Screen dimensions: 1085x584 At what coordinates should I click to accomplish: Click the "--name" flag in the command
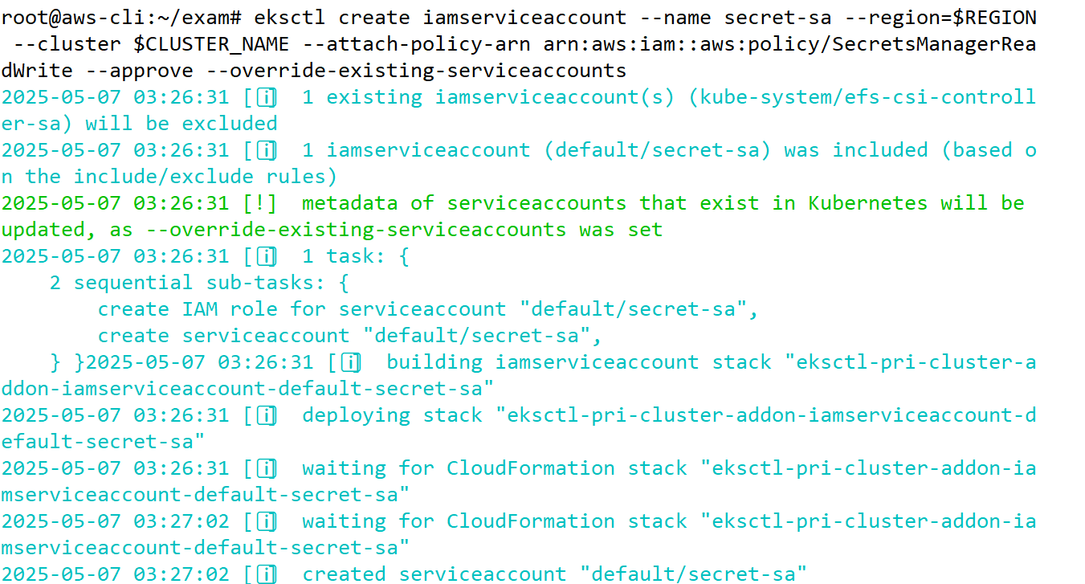(x=676, y=18)
